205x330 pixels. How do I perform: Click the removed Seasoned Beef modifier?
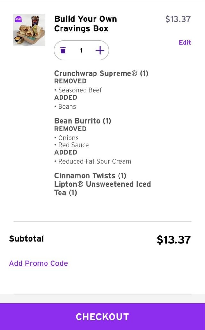click(x=80, y=90)
